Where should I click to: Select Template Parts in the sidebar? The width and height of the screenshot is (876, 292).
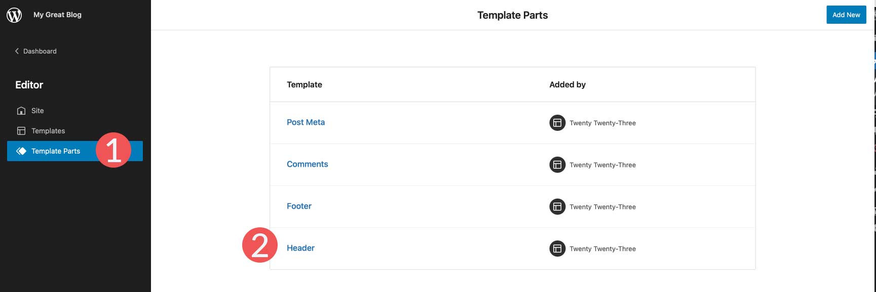coord(56,151)
